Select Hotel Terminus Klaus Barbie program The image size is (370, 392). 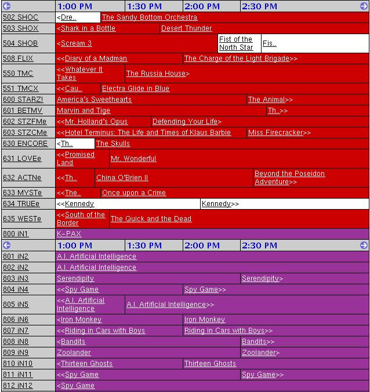tap(148, 132)
